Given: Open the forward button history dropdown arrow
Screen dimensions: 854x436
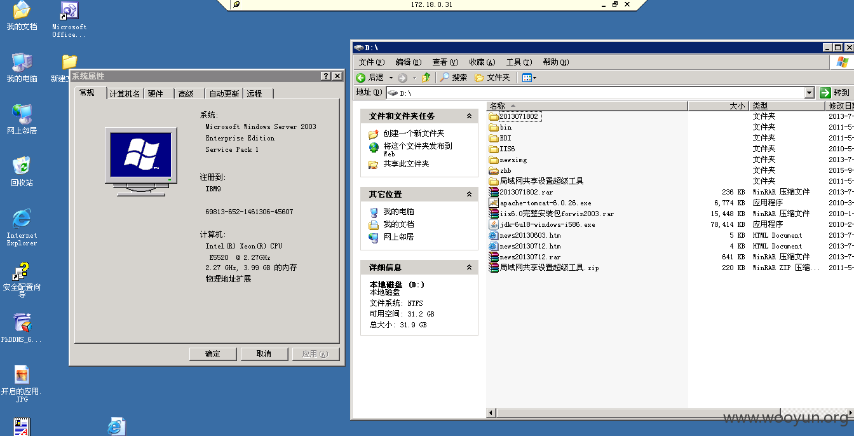Looking at the screenshot, I should (414, 78).
